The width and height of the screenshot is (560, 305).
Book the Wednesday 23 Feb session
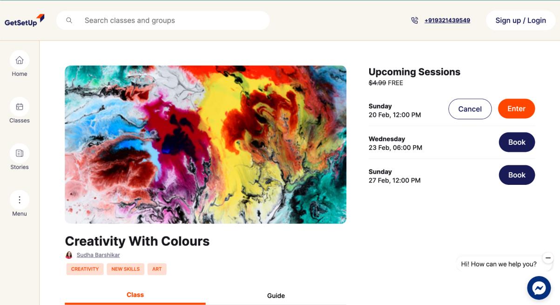(517, 142)
